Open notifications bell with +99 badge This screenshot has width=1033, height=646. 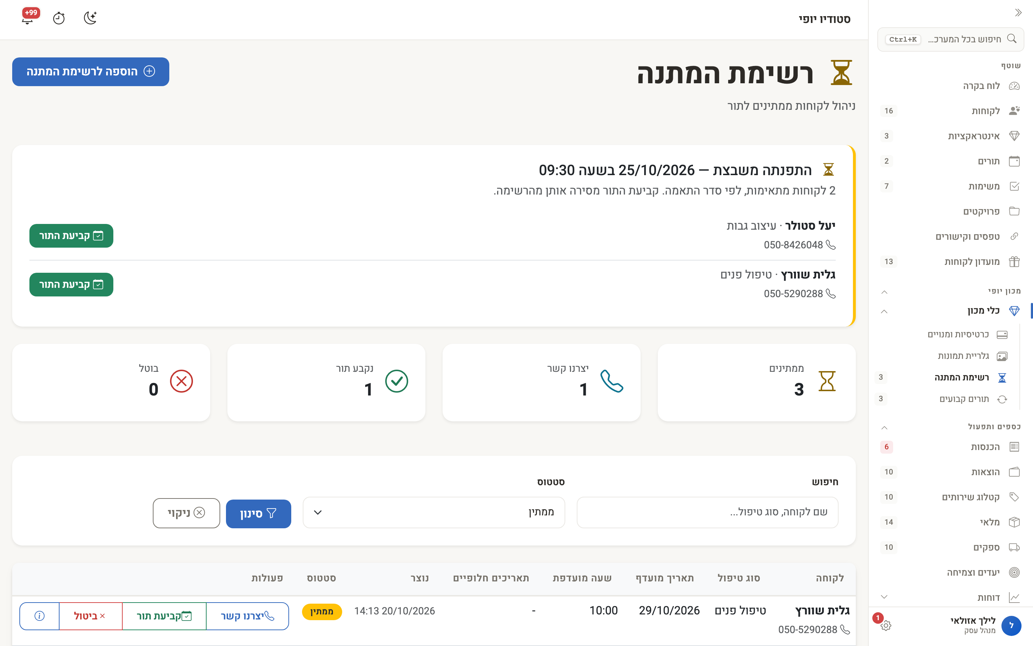click(27, 18)
